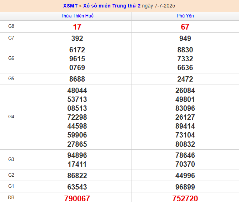This screenshot has width=239, height=202.
Task: Select G6 number 8830
Action: pos(185,50)
